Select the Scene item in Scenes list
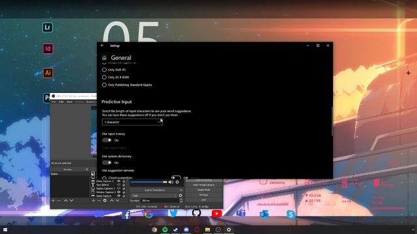The width and height of the screenshot is (417, 234). tap(70, 174)
